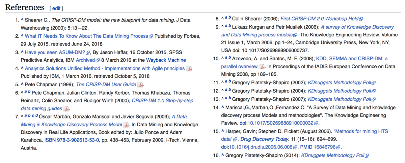Click external-link icon after 'Have you seen ASUM-DM?'
The image size is (405, 163).
click(x=88, y=53)
